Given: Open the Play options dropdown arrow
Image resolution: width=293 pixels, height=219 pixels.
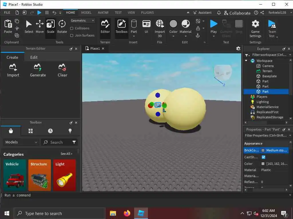Looking at the screenshot, I should coord(213,36).
